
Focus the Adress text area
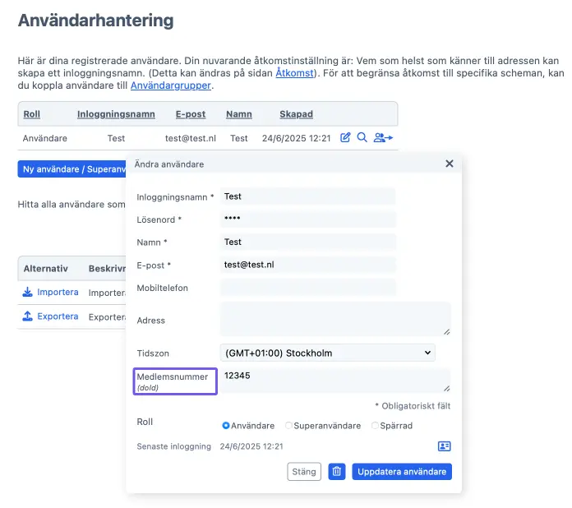pos(335,319)
